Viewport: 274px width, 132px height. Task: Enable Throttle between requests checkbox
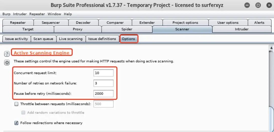16,104
